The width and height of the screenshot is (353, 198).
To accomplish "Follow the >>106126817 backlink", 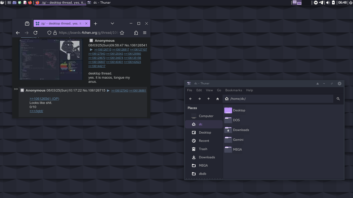I will (121, 49).
